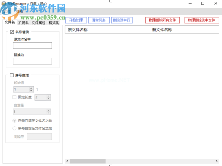Click the 原文件名中 text input field
The width and height of the screenshot is (222, 166).
click(32, 46)
